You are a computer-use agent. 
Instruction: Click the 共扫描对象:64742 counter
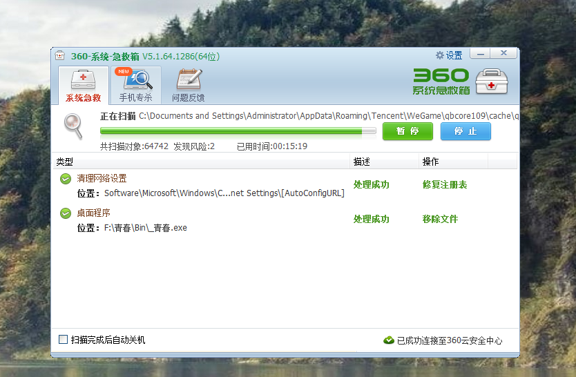[x=134, y=146]
